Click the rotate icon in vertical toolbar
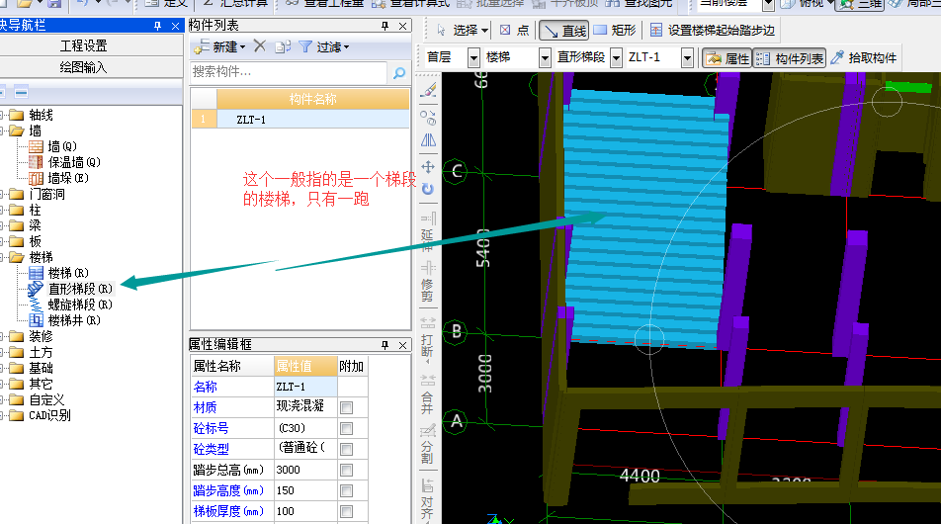 [428, 189]
